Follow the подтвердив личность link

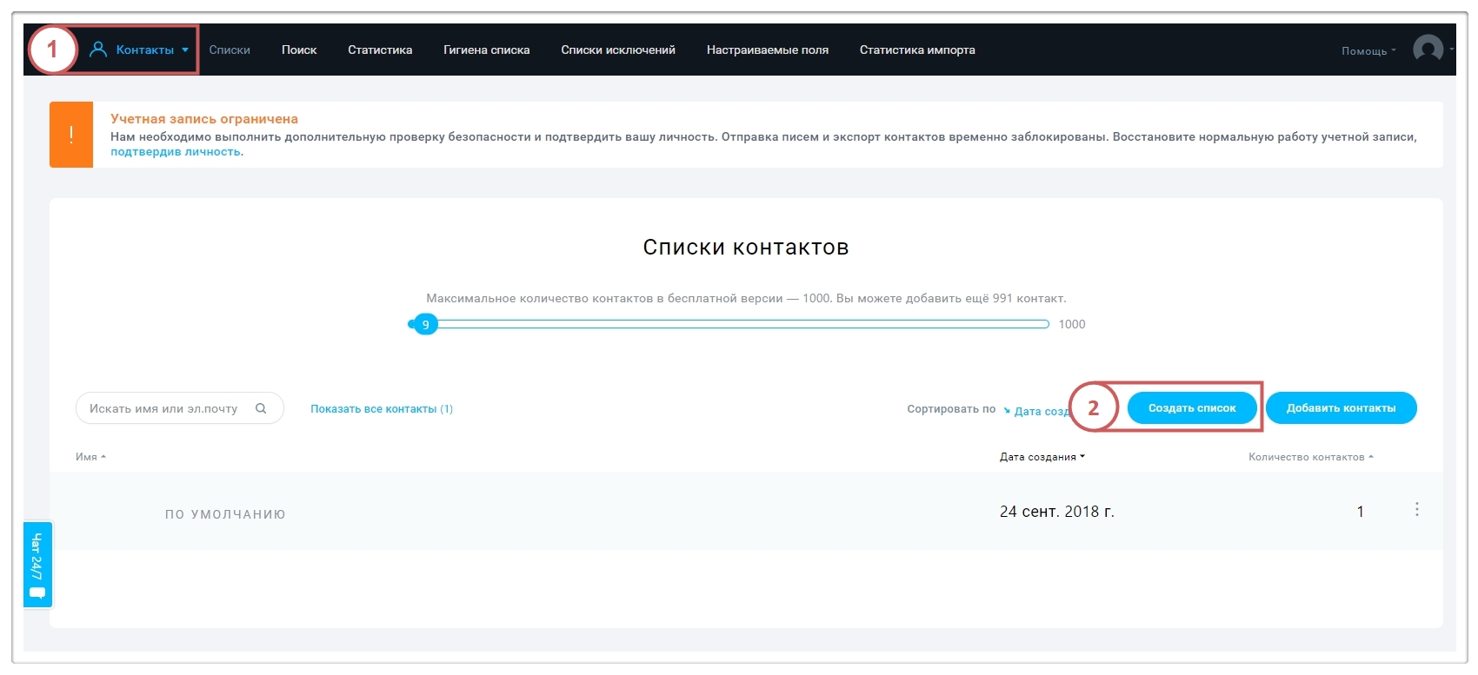[x=176, y=152]
